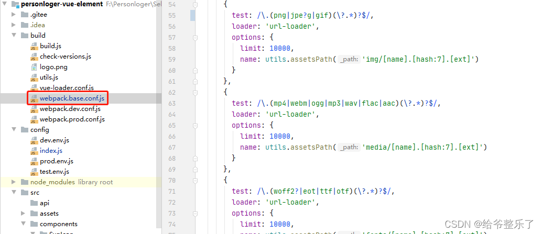Click the build folder icon

[x=25, y=35]
